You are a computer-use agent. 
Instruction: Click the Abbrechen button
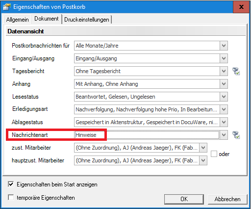tap(227, 199)
